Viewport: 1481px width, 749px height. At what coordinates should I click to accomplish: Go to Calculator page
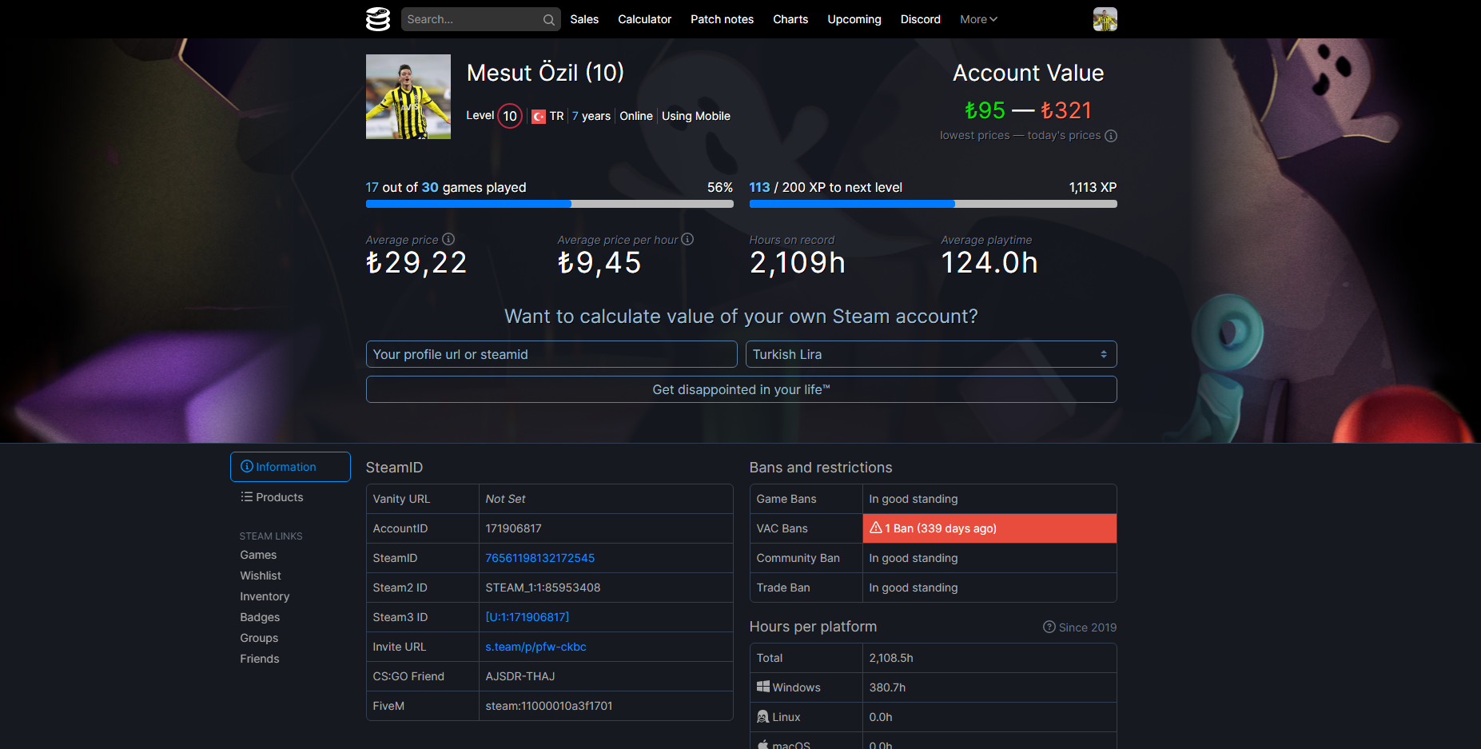(x=644, y=19)
